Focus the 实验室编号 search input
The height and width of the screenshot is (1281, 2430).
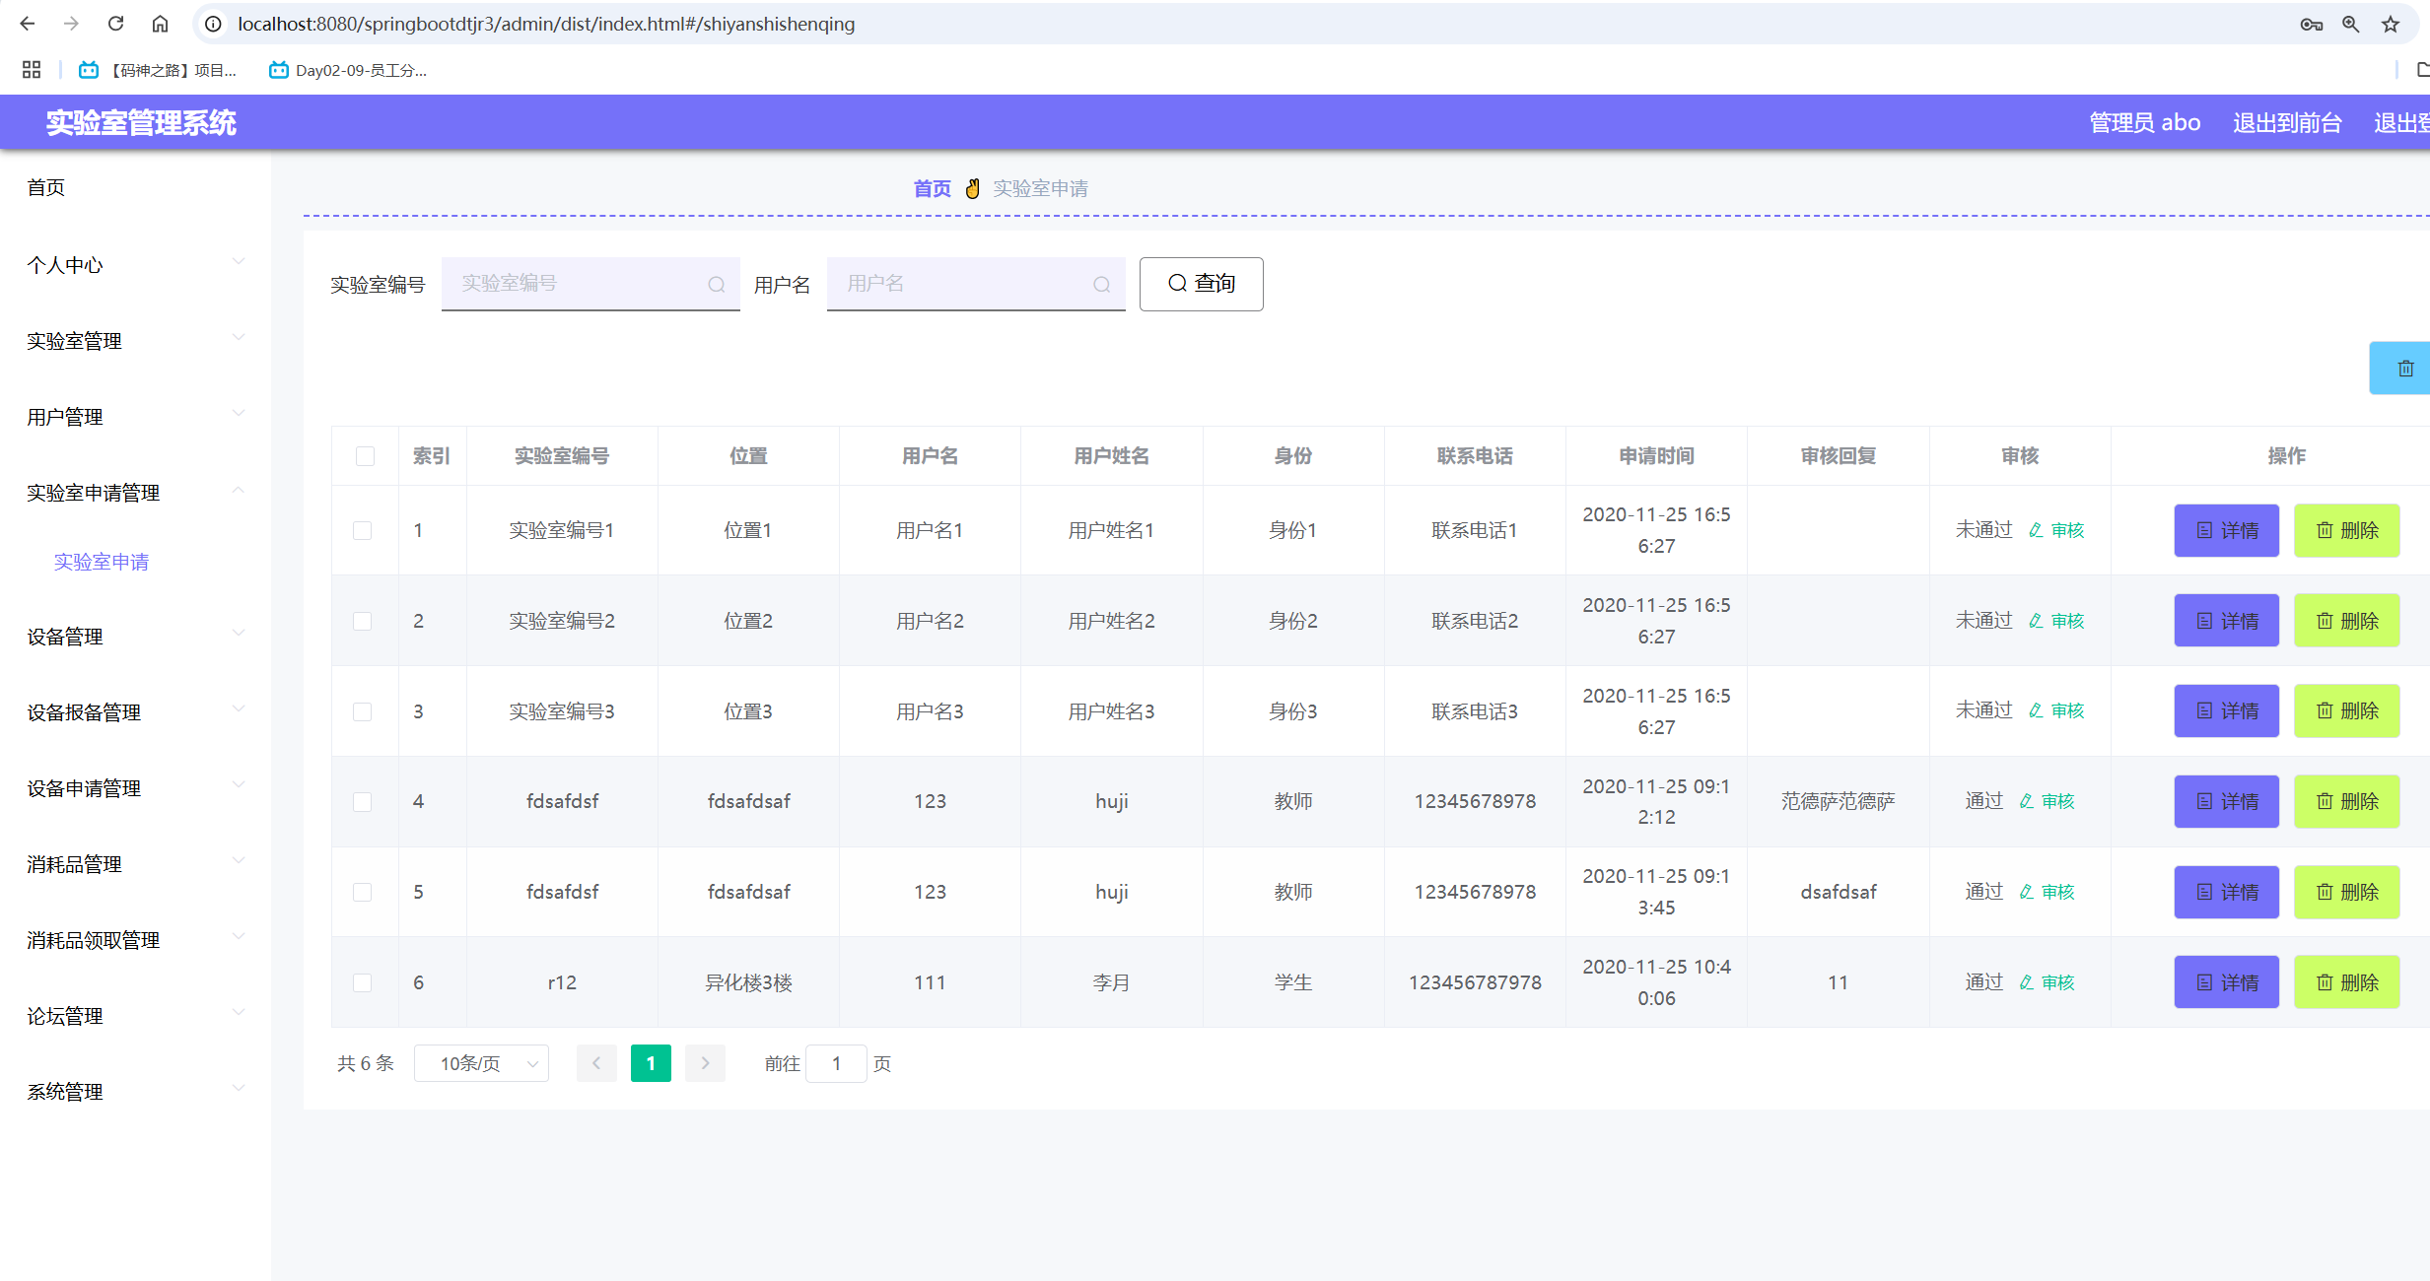590,284
